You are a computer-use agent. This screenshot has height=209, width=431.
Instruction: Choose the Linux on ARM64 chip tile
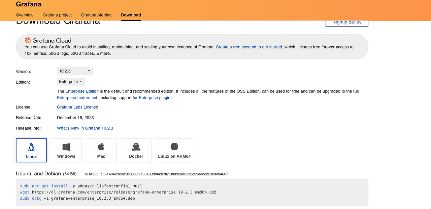tap(174, 150)
